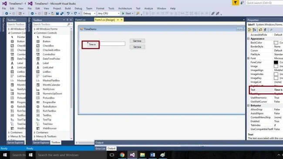Click the Quick Launch search field
The image size is (283, 159).
[264, 3]
